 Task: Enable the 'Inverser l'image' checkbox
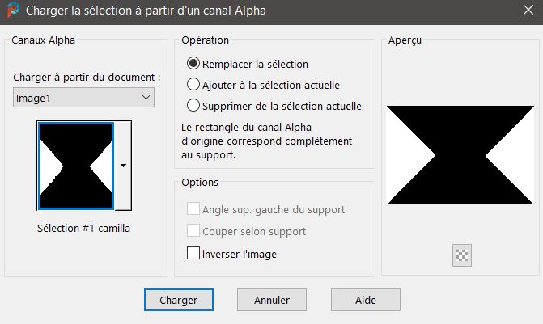[193, 253]
